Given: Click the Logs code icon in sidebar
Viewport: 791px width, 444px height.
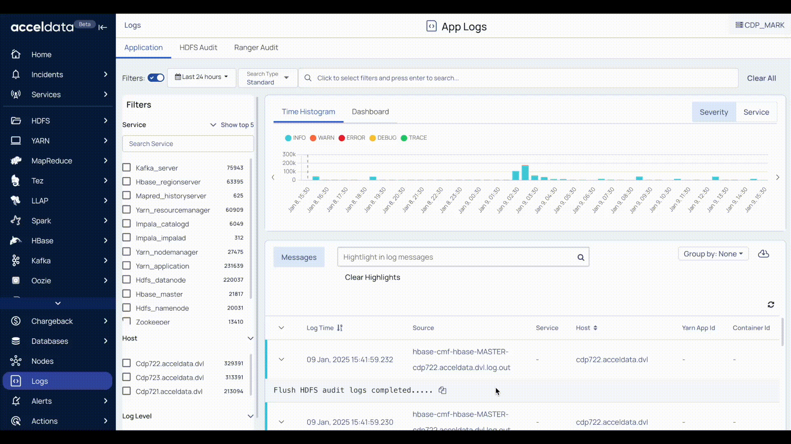Looking at the screenshot, I should point(16,381).
